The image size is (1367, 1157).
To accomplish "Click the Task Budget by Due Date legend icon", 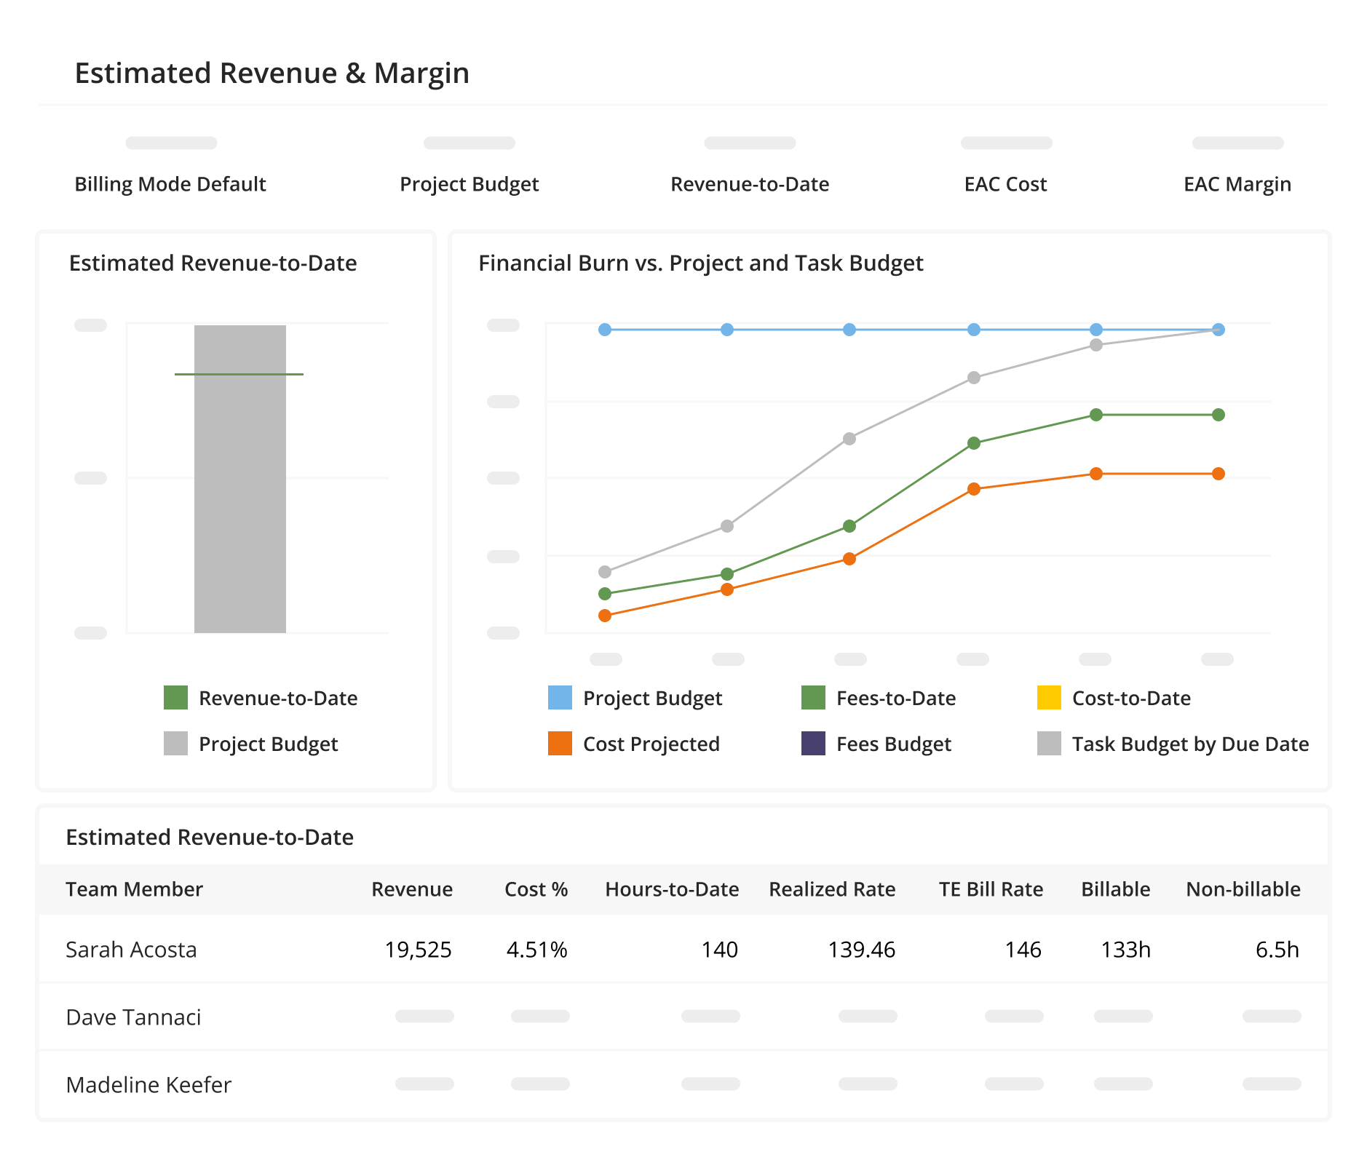I will [1050, 744].
